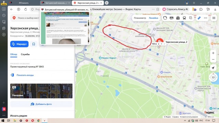Open the screenshot tool in sidebar

click(x=4, y=22)
